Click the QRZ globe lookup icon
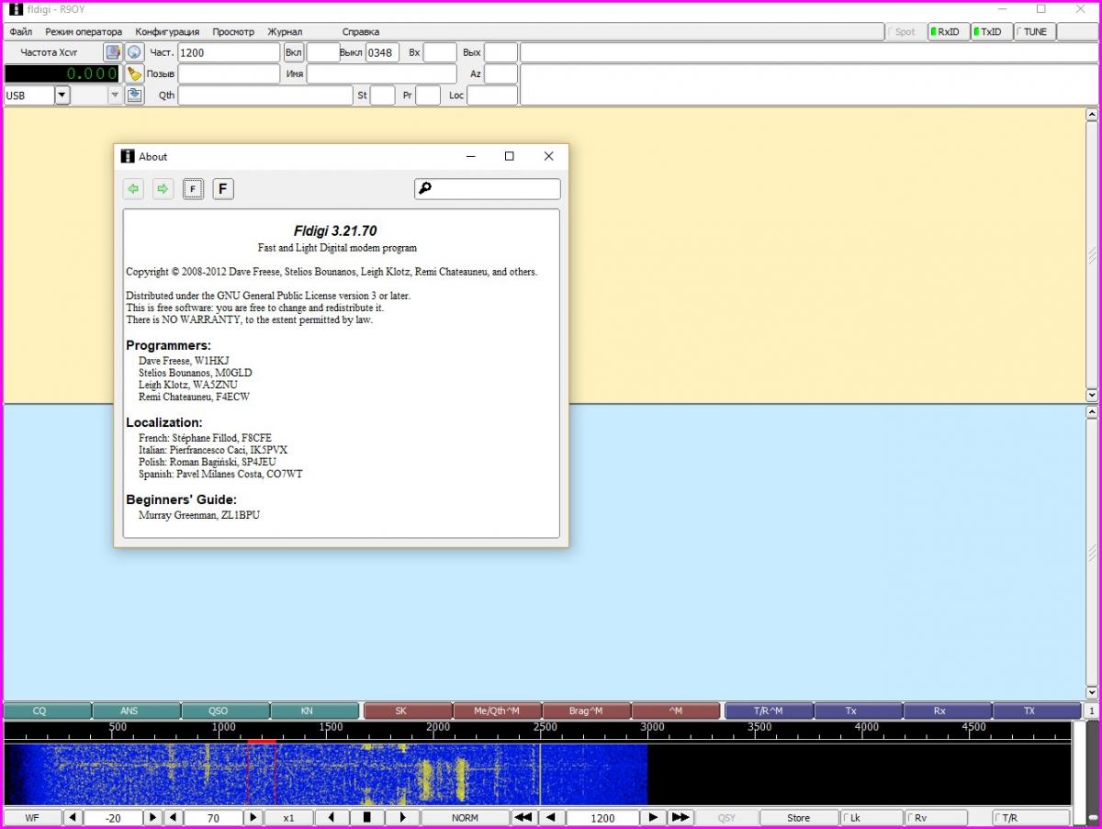Screen dimensions: 1102x829 tap(135, 52)
